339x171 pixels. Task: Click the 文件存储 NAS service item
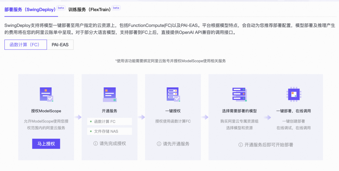point(110,131)
